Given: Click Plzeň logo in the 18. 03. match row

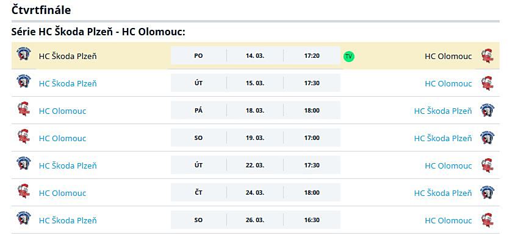Looking at the screenshot, I should (x=487, y=111).
